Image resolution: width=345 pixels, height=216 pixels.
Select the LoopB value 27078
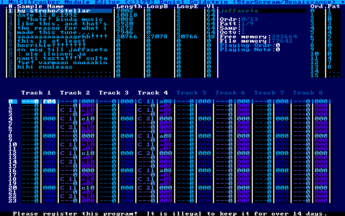click(157, 36)
